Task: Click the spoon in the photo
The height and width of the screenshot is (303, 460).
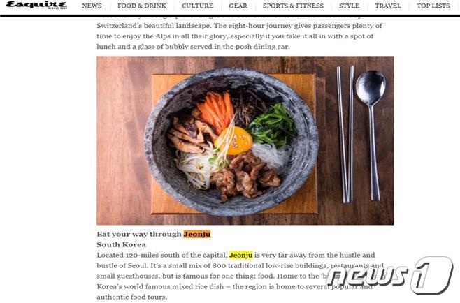Action: click(371, 135)
